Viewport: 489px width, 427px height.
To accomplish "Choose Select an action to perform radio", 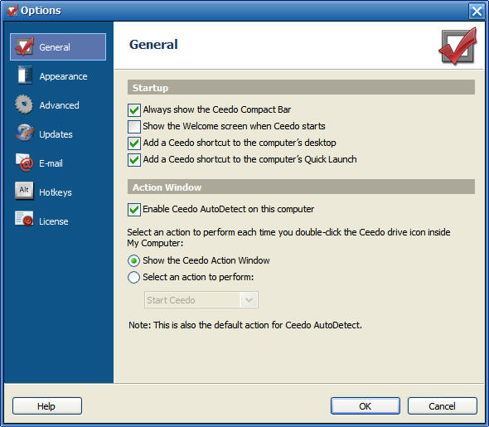I will (x=133, y=277).
